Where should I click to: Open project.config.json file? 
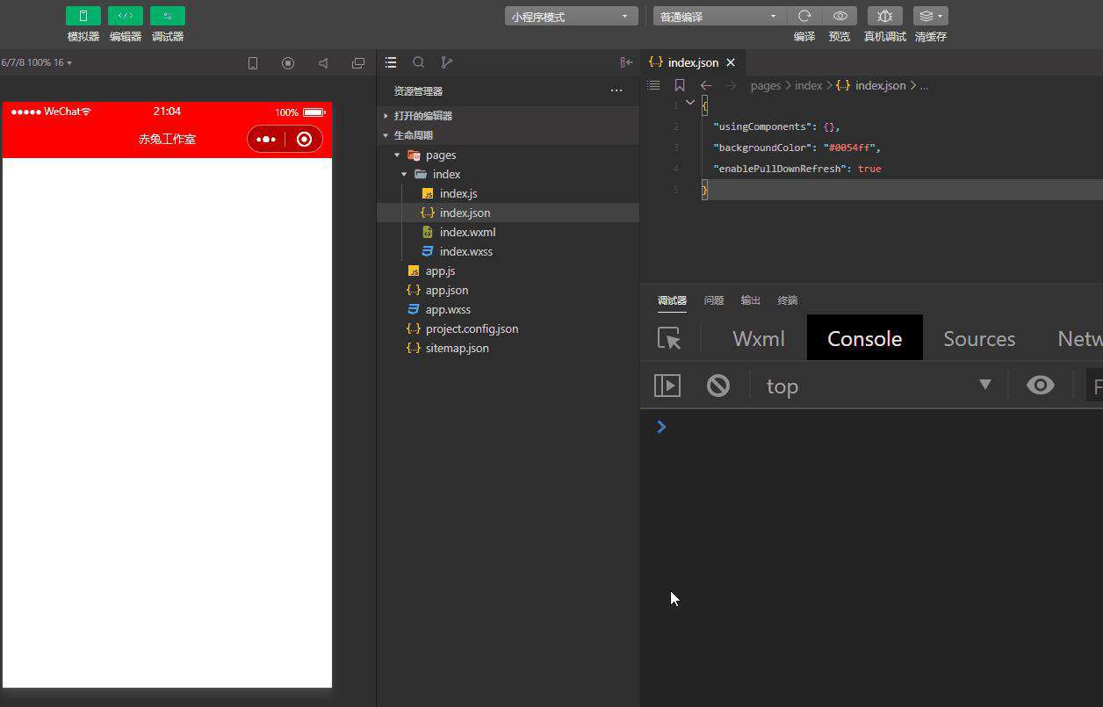(x=508, y=328)
